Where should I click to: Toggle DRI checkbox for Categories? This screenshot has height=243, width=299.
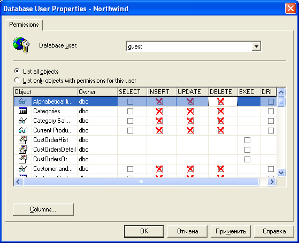pyautogui.click(x=271, y=111)
